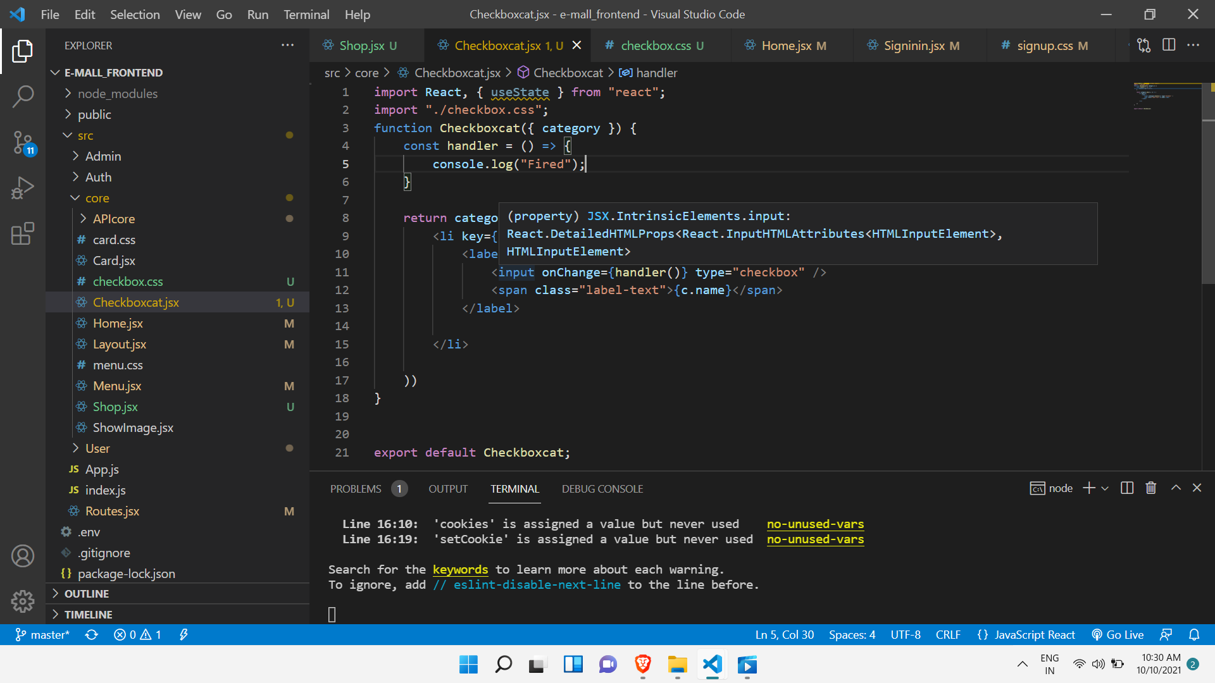Expand the APIcore folder
The width and height of the screenshot is (1215, 683).
tap(177, 219)
